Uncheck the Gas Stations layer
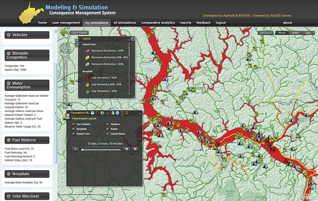The image size is (318, 201). tap(73, 124)
